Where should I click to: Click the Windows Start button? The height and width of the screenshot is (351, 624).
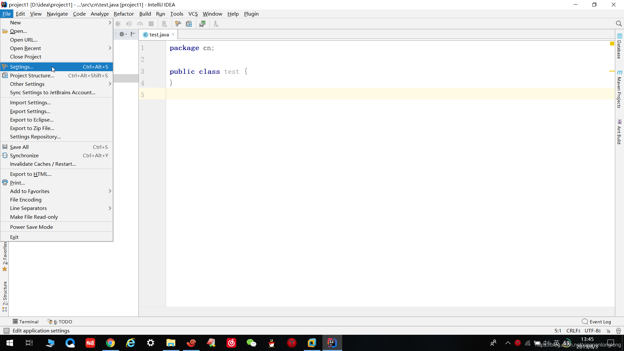[x=9, y=343]
